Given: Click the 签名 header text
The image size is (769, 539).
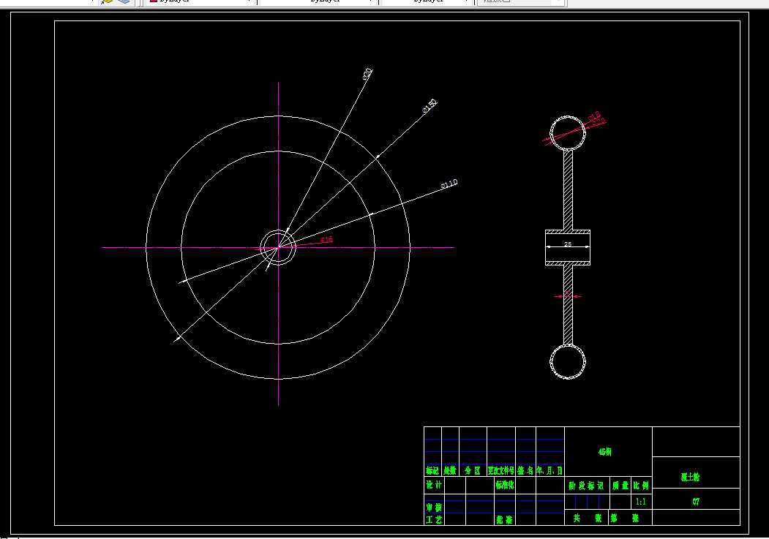Looking at the screenshot, I should coord(525,470).
